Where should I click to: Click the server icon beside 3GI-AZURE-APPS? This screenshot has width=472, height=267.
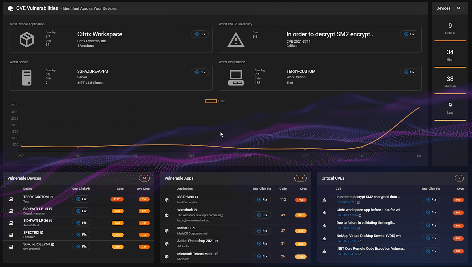point(27,78)
